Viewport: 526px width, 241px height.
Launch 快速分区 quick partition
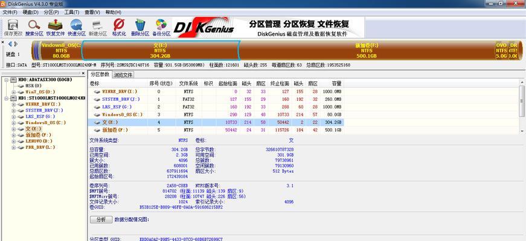click(x=77, y=28)
